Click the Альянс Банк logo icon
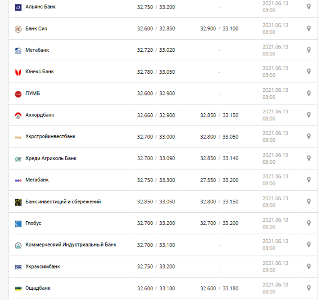The width and height of the screenshot is (318, 300). coord(18,8)
